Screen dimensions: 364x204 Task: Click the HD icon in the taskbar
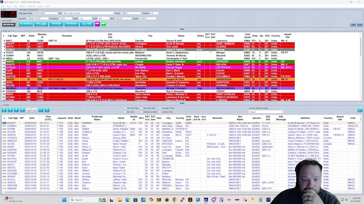tap(237, 200)
